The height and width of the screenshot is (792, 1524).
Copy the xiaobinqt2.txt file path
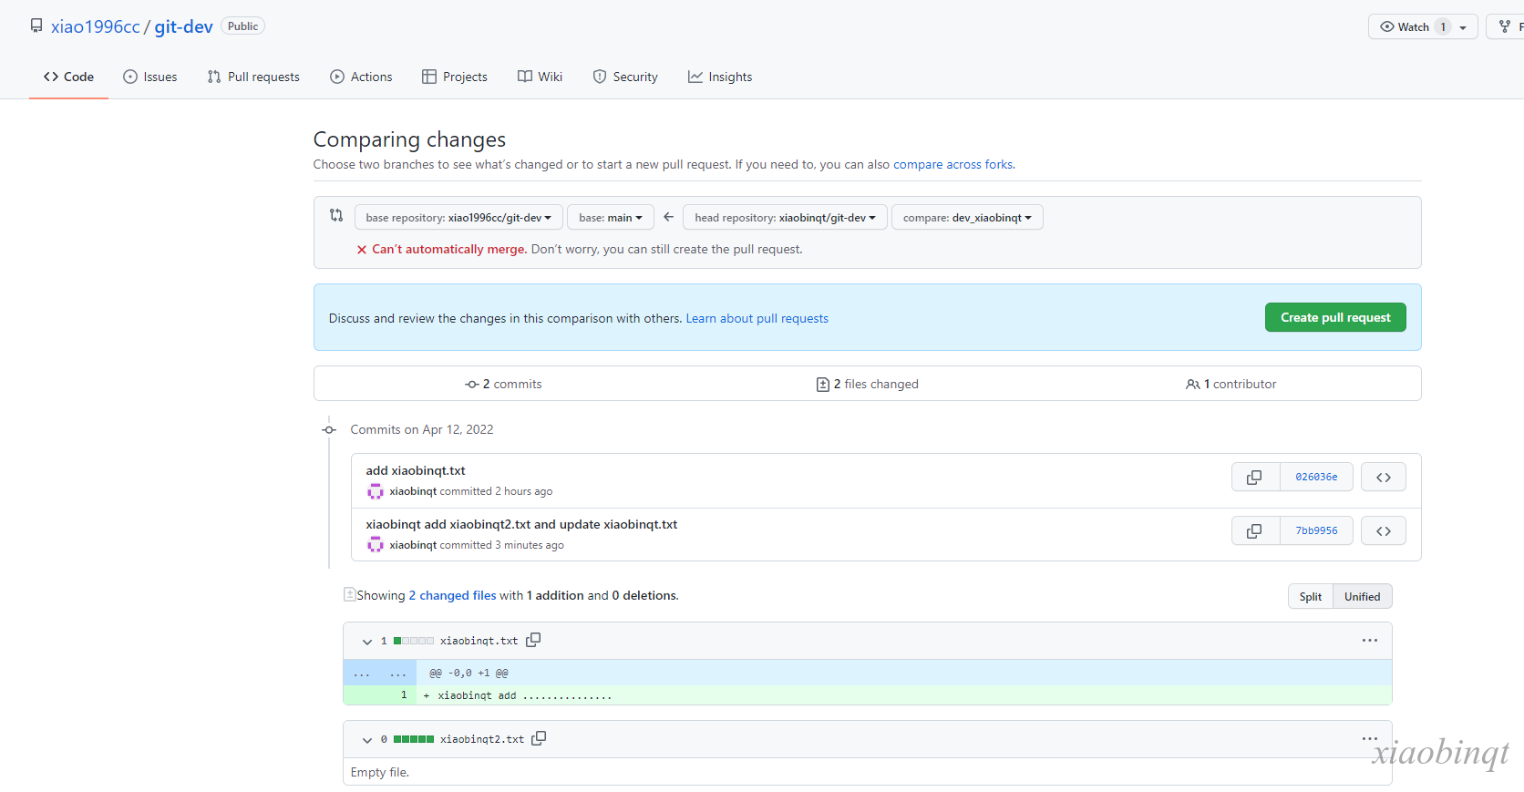539,738
